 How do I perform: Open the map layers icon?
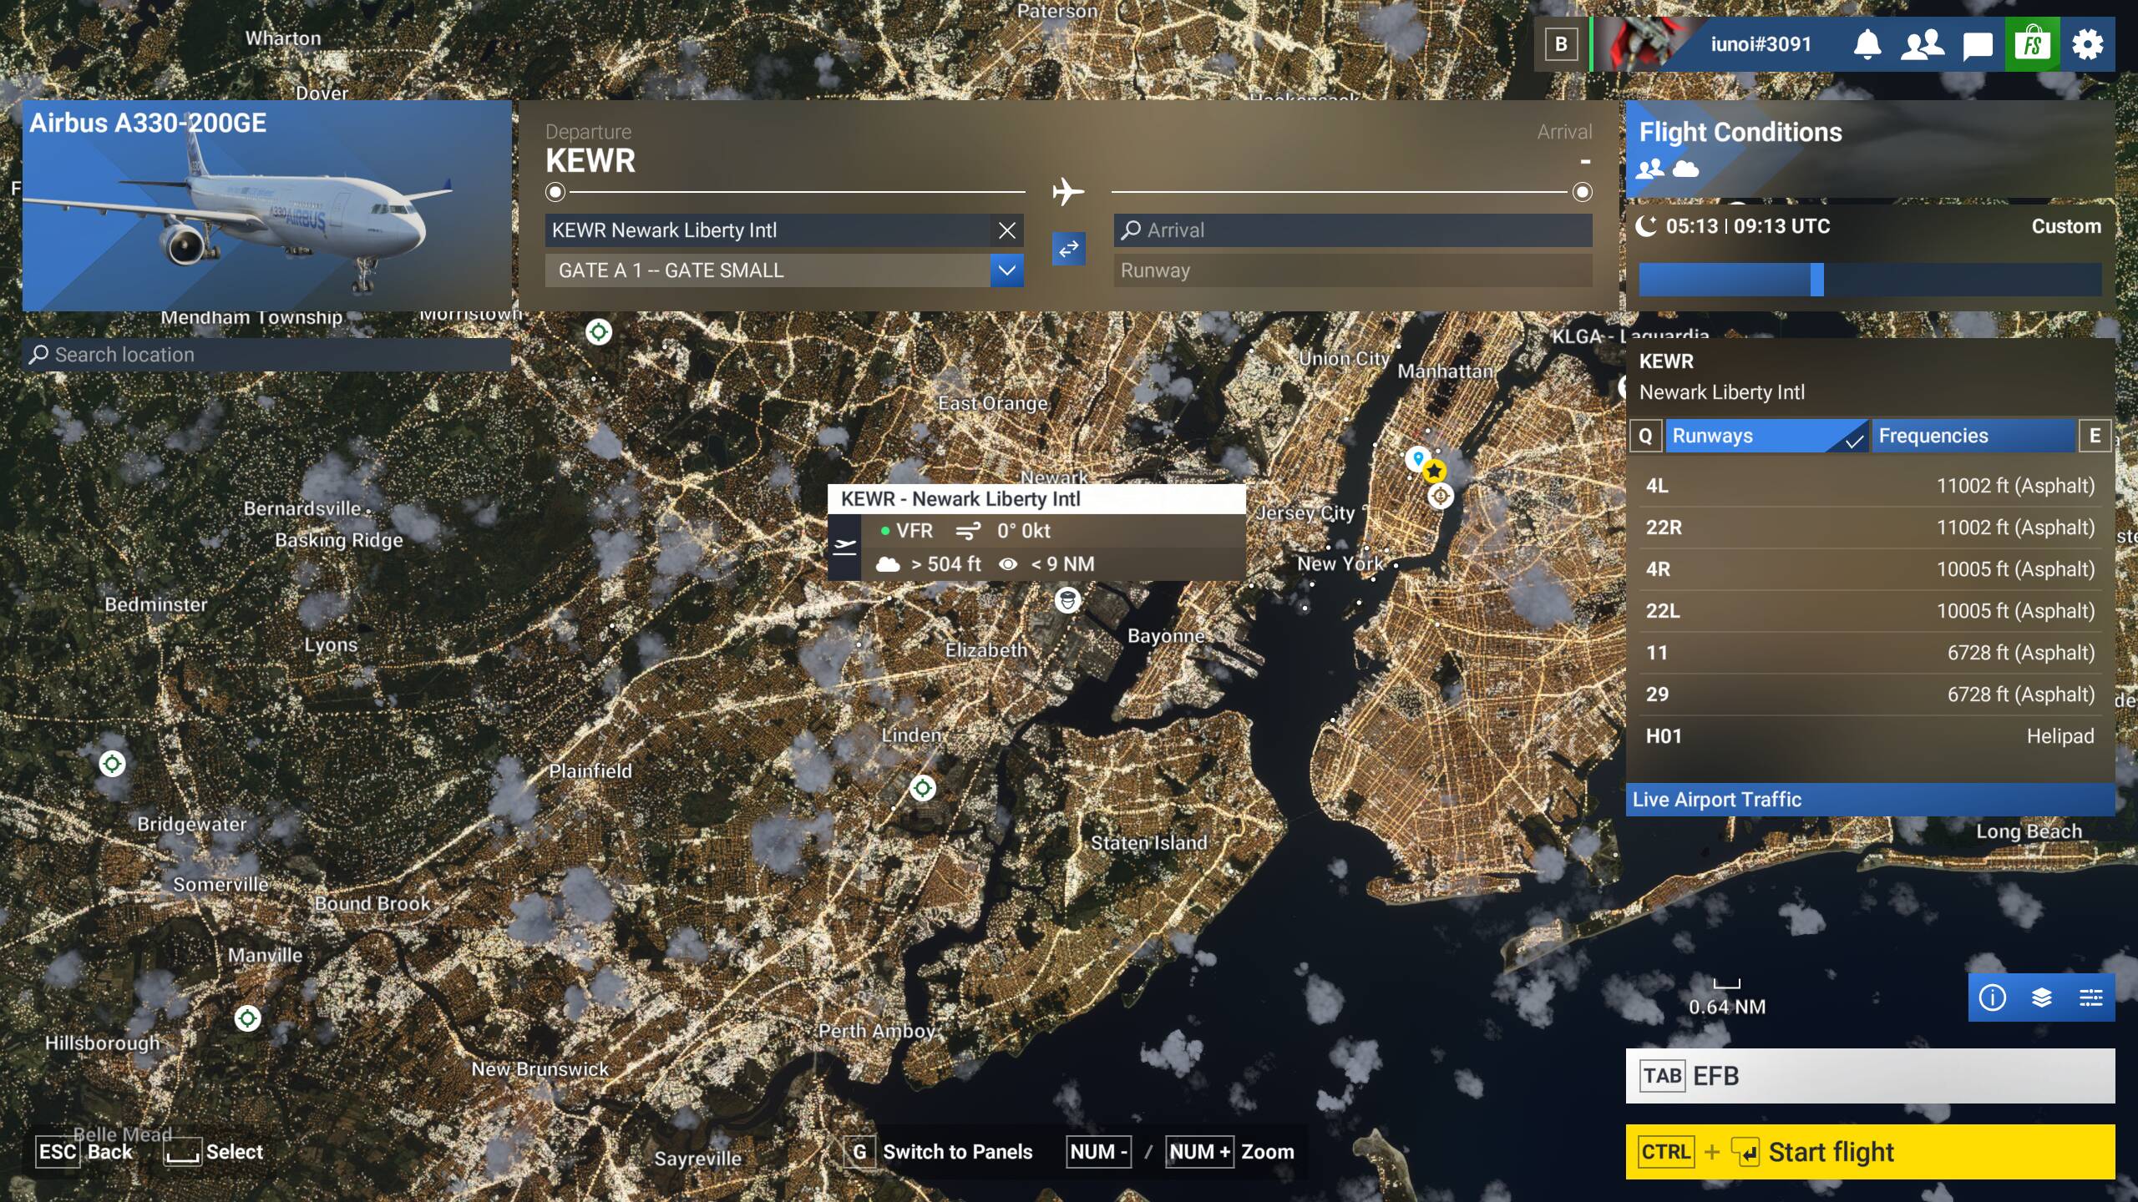coord(2041,997)
